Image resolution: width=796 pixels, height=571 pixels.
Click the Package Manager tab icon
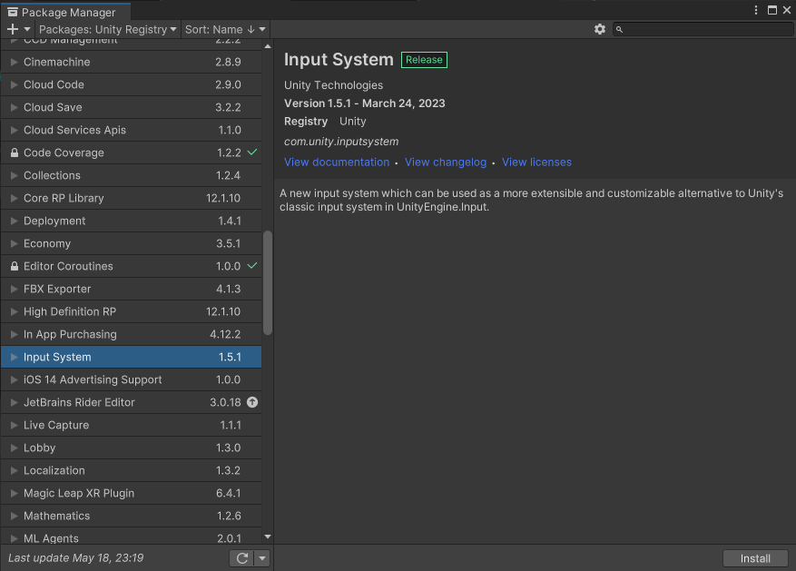coord(12,12)
